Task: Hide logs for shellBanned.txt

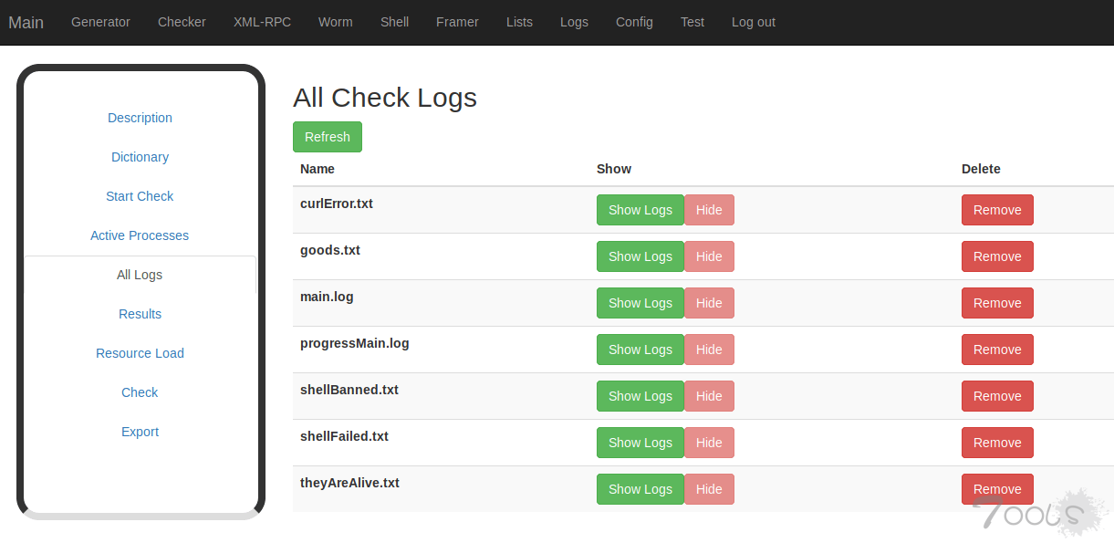Action: click(x=709, y=396)
